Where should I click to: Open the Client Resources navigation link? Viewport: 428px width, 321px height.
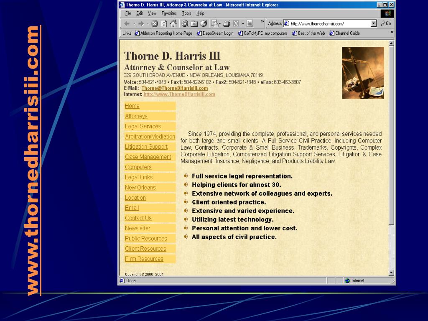tap(145, 249)
